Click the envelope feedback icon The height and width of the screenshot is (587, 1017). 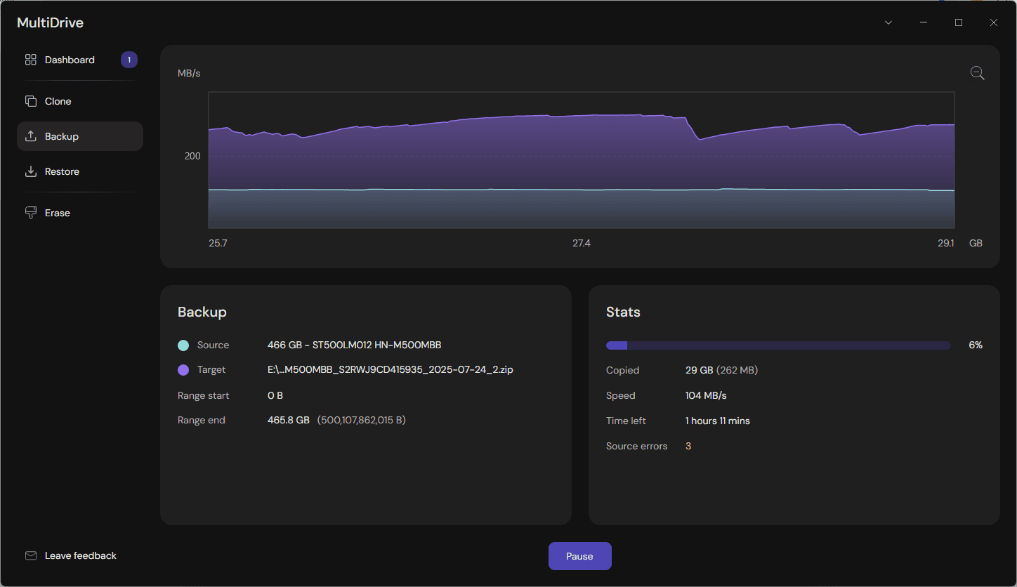pos(30,555)
